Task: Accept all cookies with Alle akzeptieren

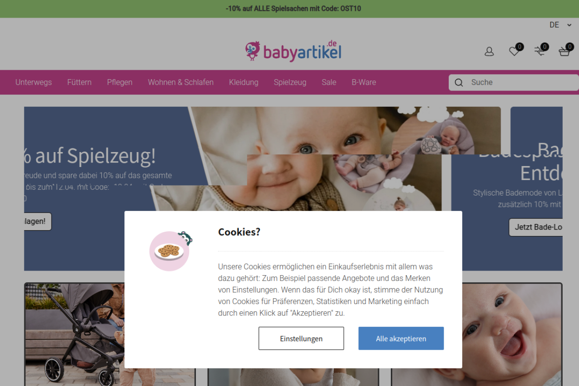Action: [x=401, y=338]
